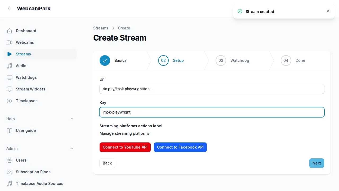Open the Watchdogs menu label
The height and width of the screenshot is (191, 339).
(x=26, y=77)
